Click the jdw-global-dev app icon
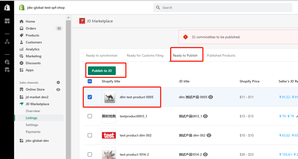Image resolution: width=298 pixels, height=159 pixels. coord(21,141)
